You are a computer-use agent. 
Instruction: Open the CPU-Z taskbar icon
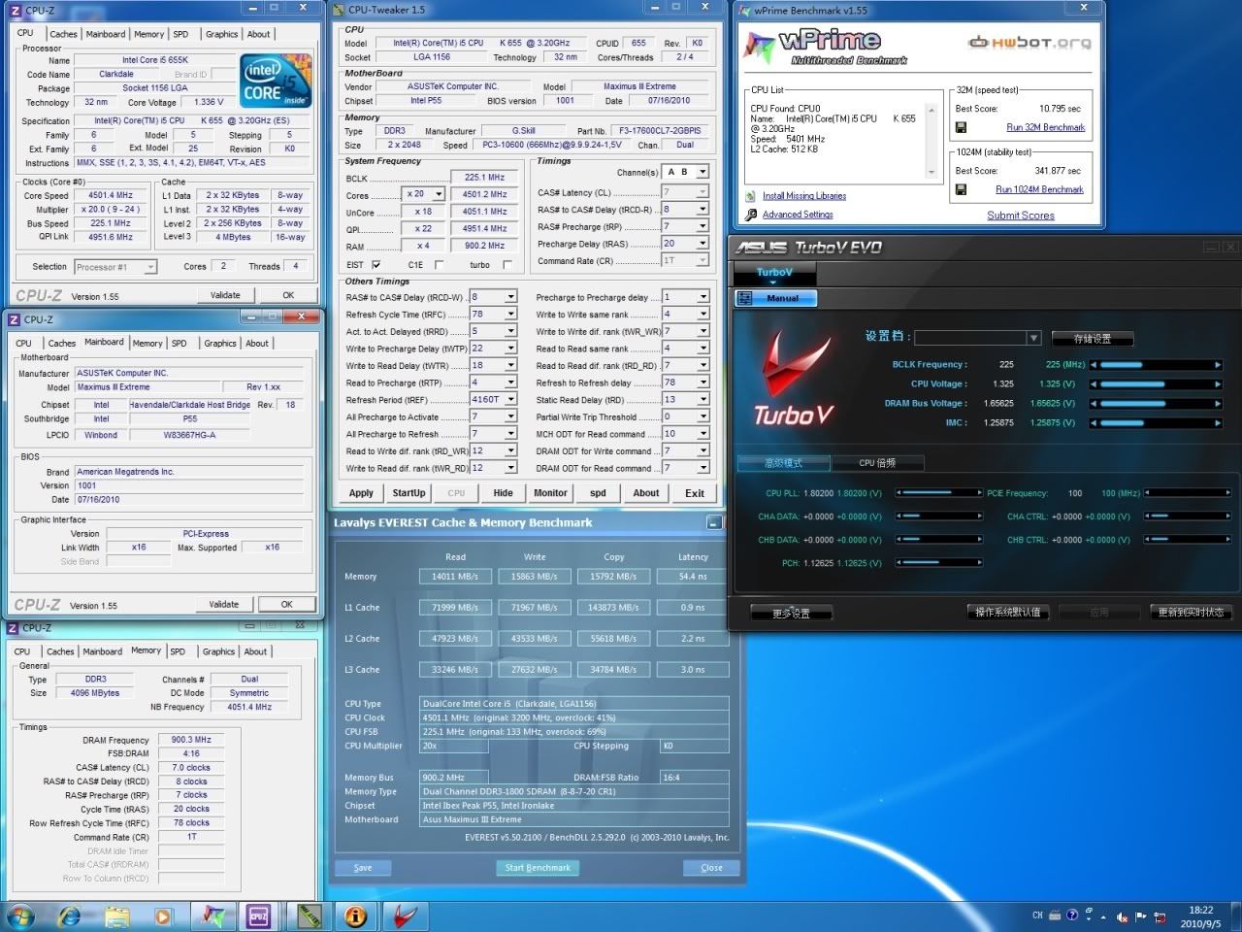click(x=258, y=915)
